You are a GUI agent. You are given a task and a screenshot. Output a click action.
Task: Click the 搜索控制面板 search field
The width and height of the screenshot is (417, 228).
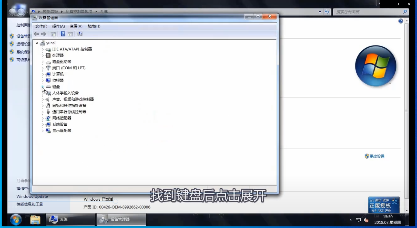tap(370, 12)
